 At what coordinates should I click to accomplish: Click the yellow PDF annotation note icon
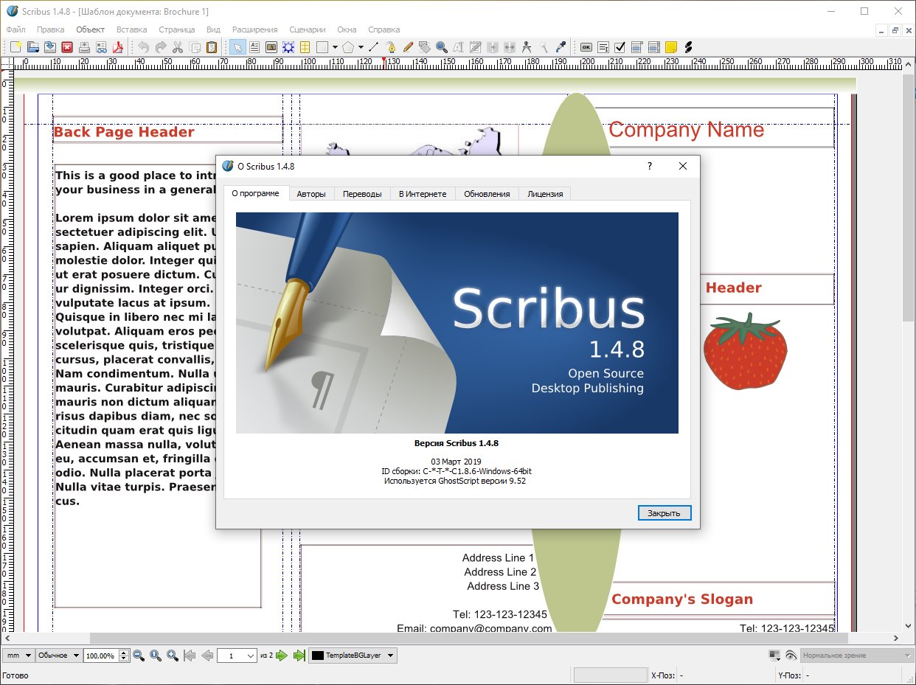[x=671, y=48]
